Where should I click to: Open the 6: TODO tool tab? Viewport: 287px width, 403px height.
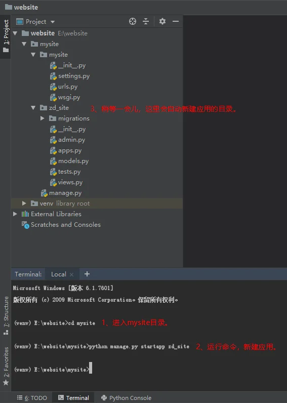(32, 397)
